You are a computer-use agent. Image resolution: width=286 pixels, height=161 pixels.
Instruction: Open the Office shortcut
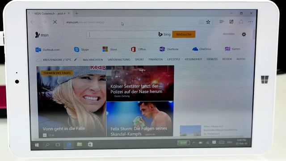click(x=138, y=49)
